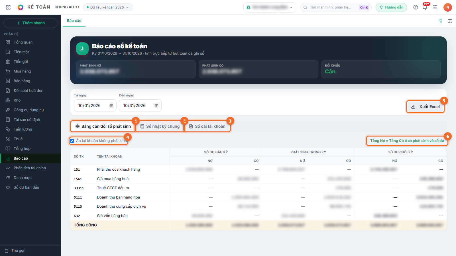456x256 pixels.
Task: Go to Tổng quan in sidebar
Action: click(30, 42)
